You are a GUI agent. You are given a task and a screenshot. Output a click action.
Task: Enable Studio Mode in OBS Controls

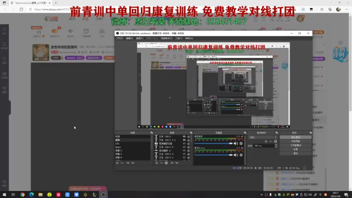[x=296, y=145]
